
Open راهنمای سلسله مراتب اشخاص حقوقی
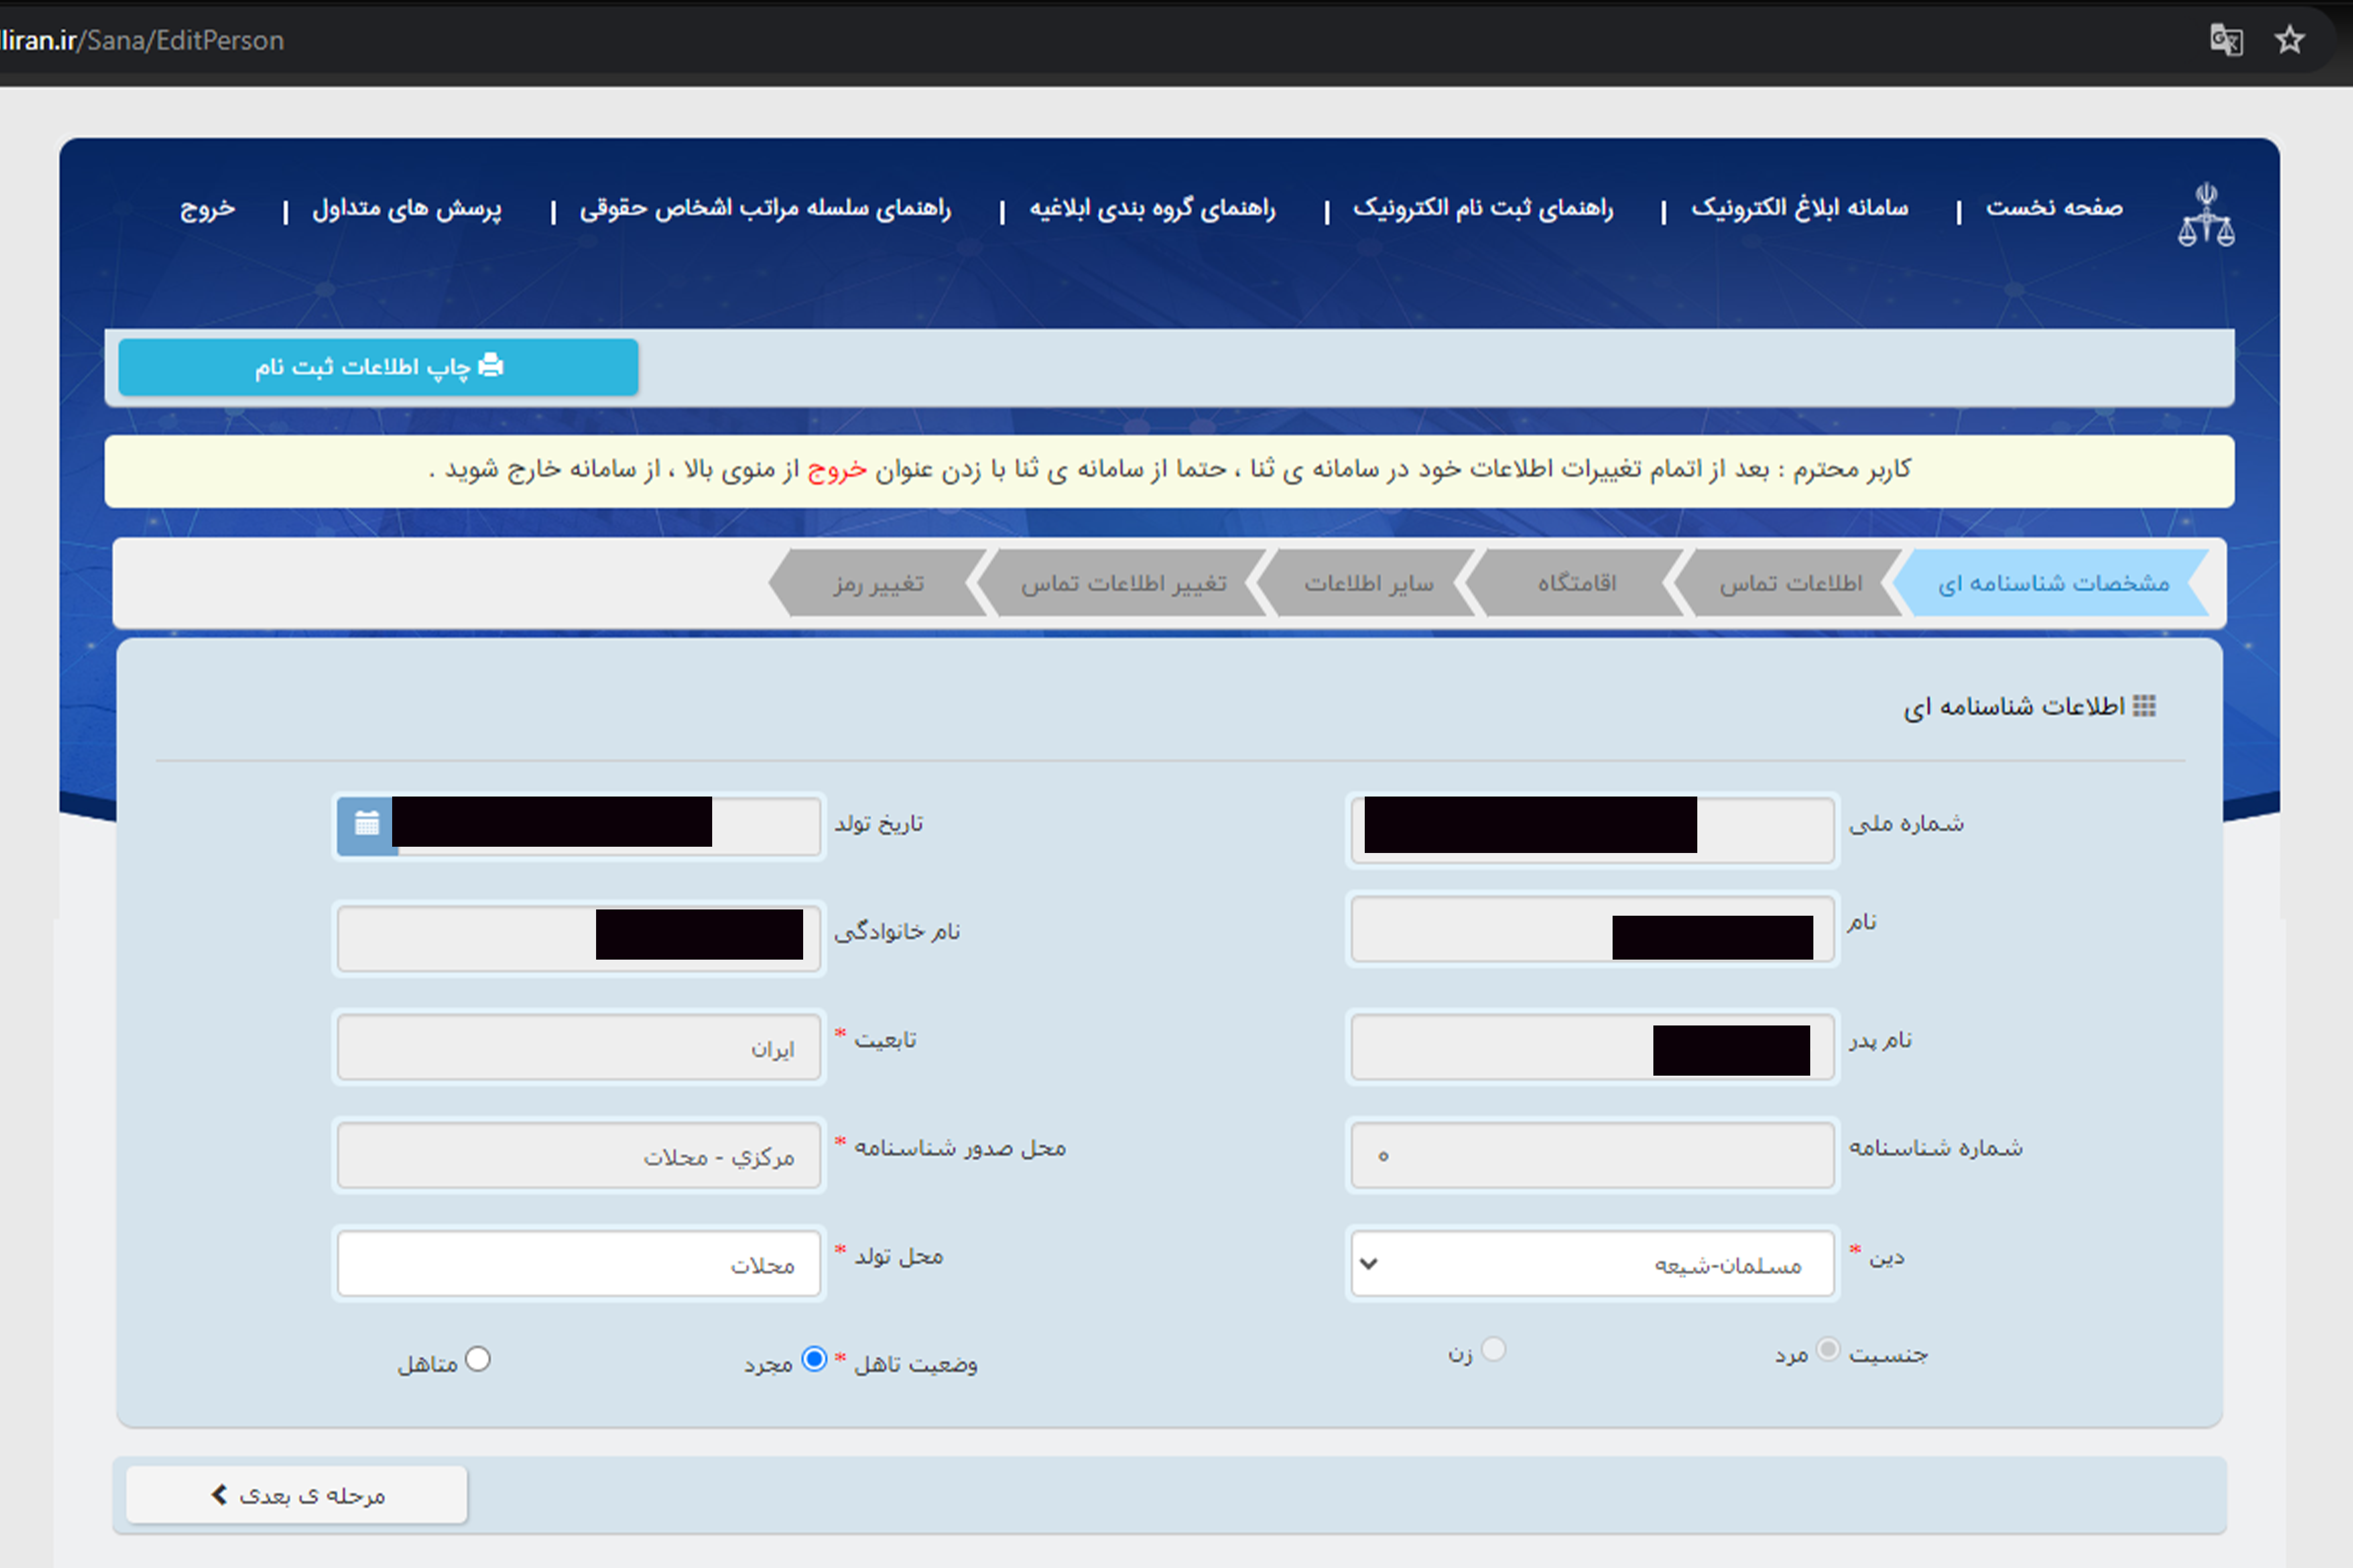(x=766, y=208)
